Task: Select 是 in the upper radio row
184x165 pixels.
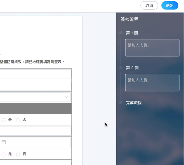Action: [x=4, y=120]
